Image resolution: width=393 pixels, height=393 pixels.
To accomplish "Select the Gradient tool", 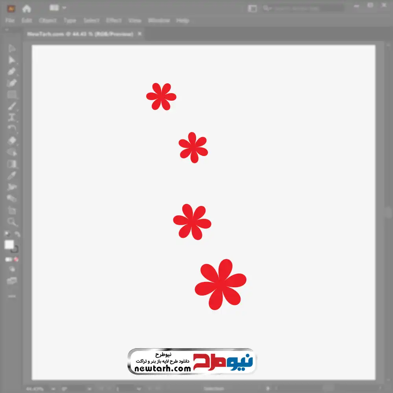I will pos(12,164).
